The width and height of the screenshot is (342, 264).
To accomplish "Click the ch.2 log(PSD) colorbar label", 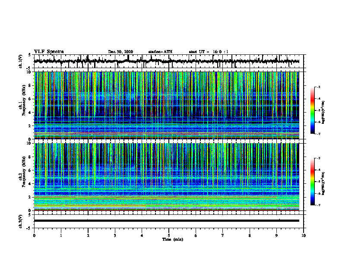I will (323, 183).
